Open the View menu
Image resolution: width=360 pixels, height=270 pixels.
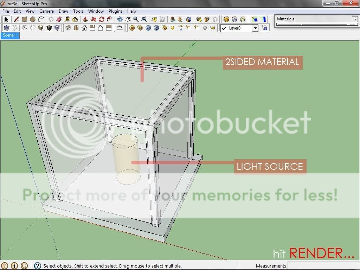[x=30, y=11]
